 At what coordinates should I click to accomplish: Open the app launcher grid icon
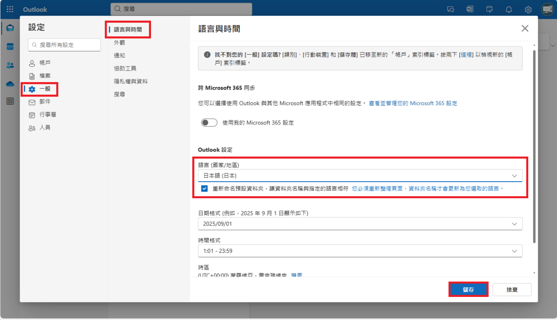pos(10,9)
